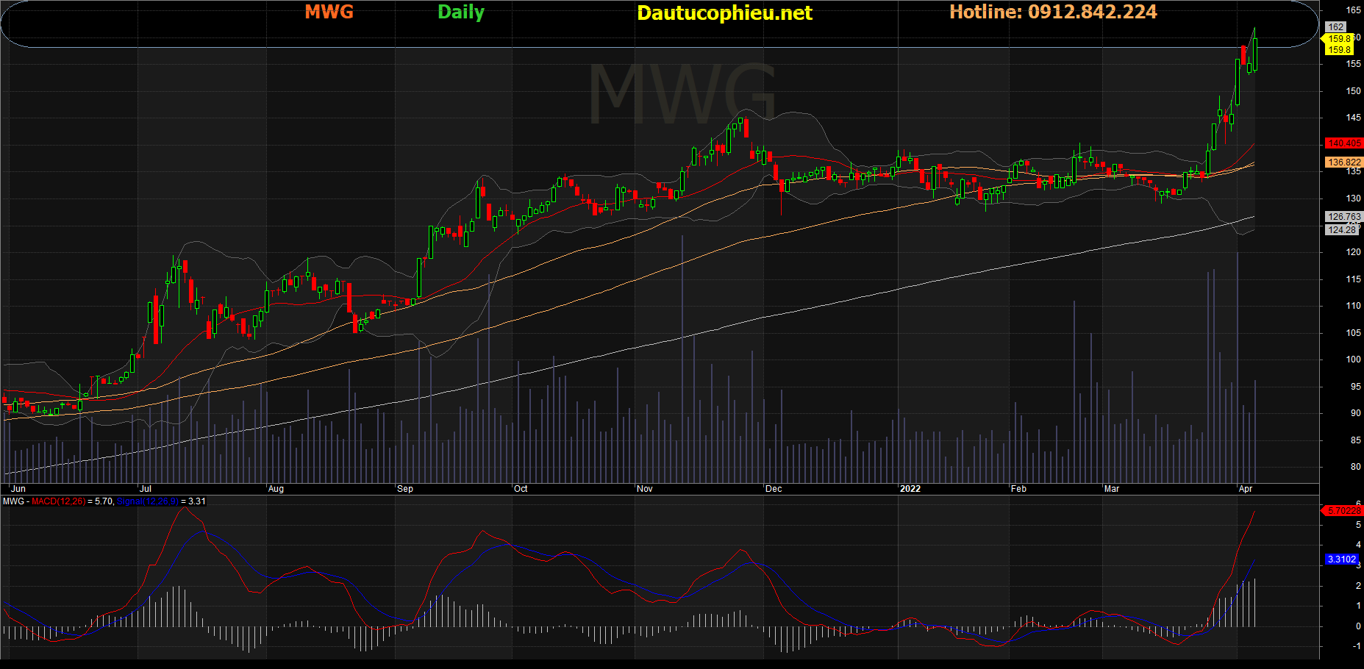Click the Hotline 0912.842.224 text
This screenshot has height=669, width=1364.
1053,12
